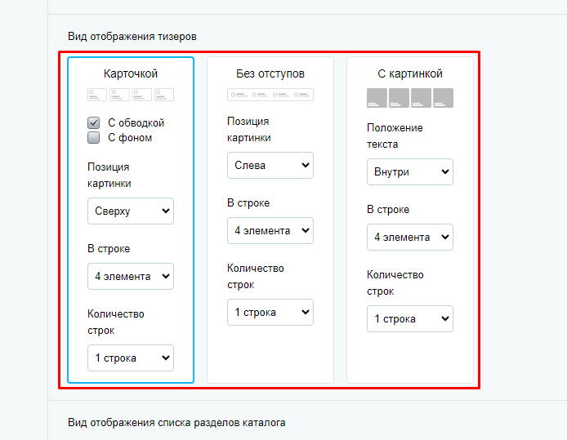The image size is (567, 440).
Task: Uncheck the С обводкой checkbox
Action: pos(94,122)
